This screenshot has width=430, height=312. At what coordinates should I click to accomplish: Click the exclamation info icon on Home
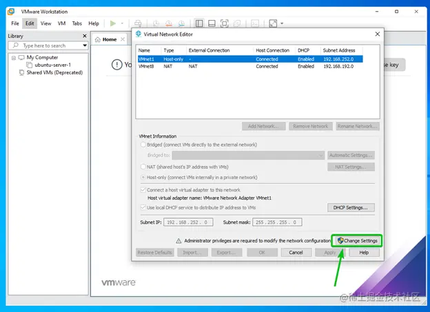coord(117,65)
